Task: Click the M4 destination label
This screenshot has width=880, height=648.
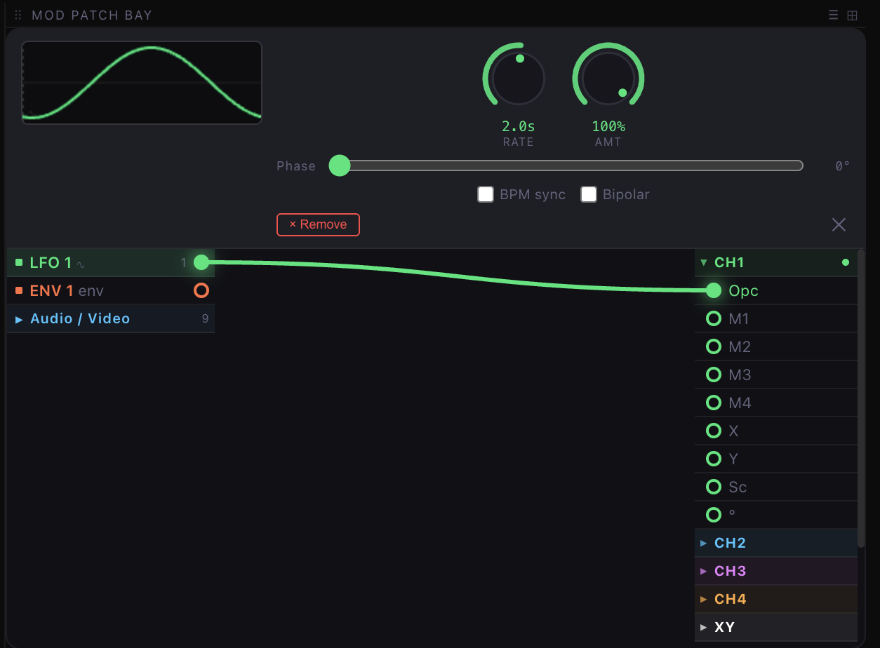Action: (740, 403)
